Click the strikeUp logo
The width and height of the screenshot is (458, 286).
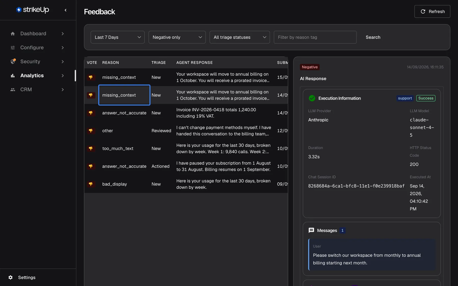pyautogui.click(x=33, y=10)
